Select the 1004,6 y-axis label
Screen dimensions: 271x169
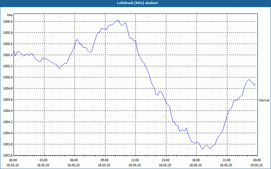pos(8,100)
